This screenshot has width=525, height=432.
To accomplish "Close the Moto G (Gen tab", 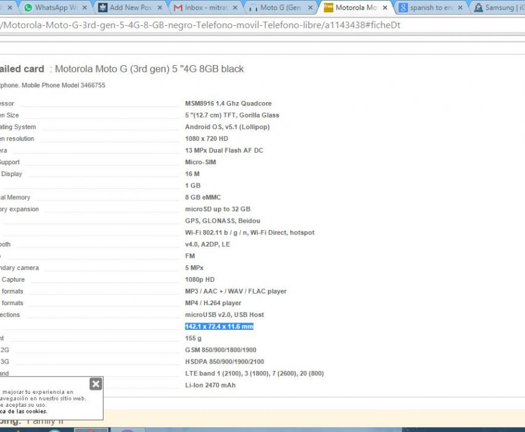I will pyautogui.click(x=310, y=8).
